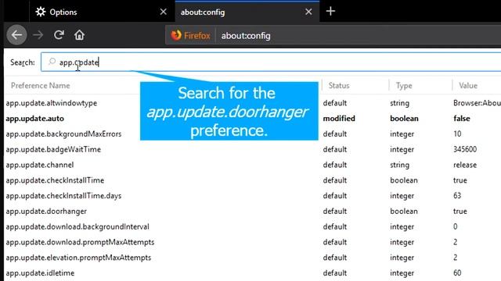Viewport: 501px width, 281px height.
Task: Switch to the Options tab
Action: (102, 12)
